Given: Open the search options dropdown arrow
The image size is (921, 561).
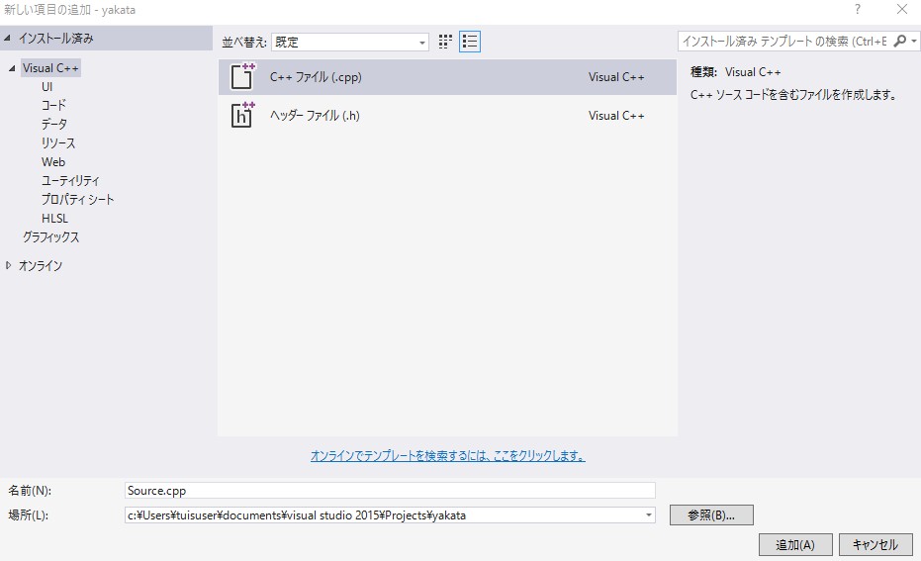Looking at the screenshot, I should click(x=913, y=42).
